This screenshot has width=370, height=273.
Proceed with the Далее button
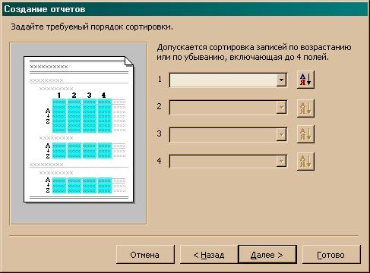point(267,254)
